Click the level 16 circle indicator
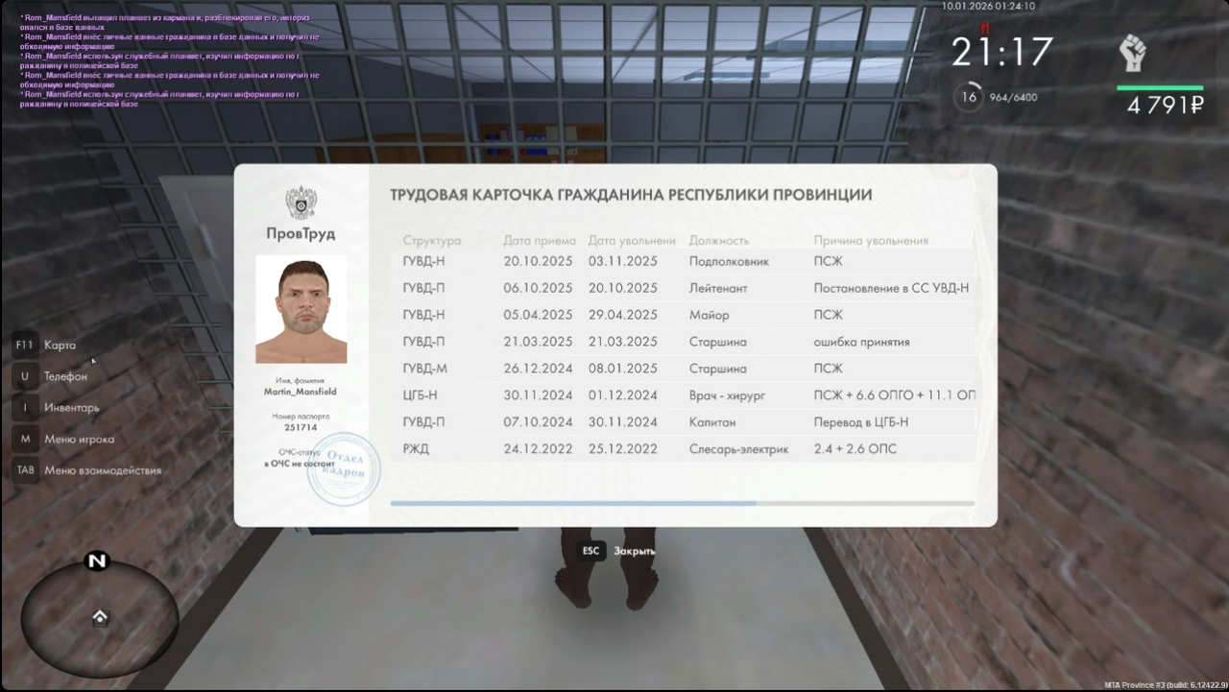 tap(970, 97)
